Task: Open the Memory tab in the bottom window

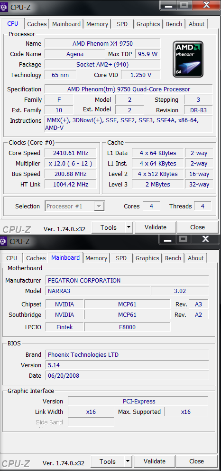Action: point(96,258)
